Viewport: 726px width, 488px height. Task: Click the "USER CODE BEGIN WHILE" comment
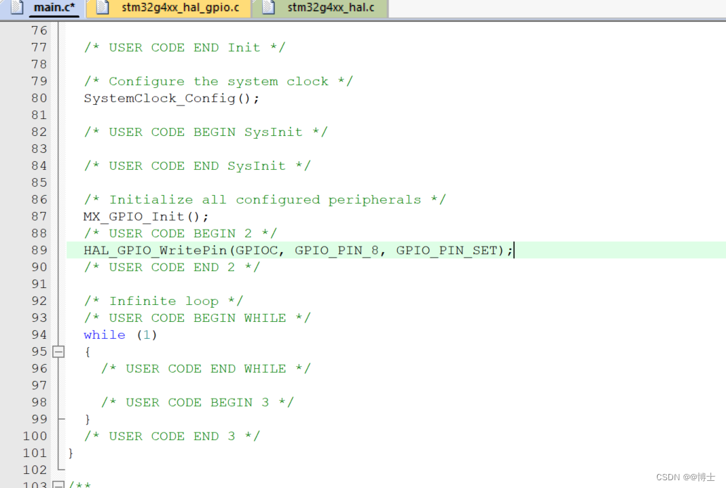[x=197, y=318]
